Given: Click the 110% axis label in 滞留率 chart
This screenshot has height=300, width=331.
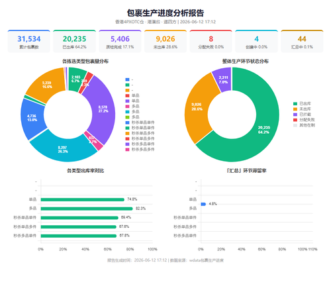Looking at the screenshot, I should click(312, 249).
